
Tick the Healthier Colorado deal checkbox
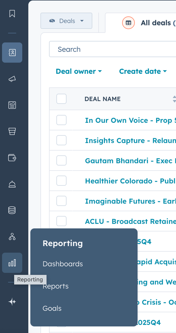click(x=61, y=181)
